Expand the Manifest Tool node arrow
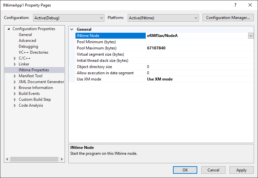This screenshot has height=178, width=258. coord(15,76)
